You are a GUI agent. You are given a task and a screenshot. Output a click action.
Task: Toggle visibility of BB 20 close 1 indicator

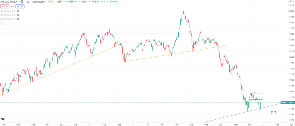18,19
